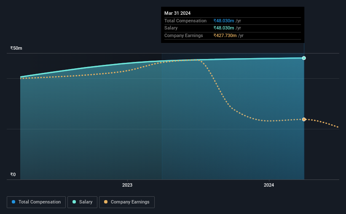
Task: Click the Total Compensation tooltip row label
Action: [185, 21]
